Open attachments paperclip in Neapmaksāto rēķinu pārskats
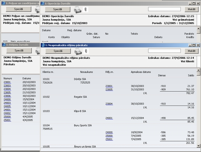This screenshot has height=152, width=201. coord(86,51)
